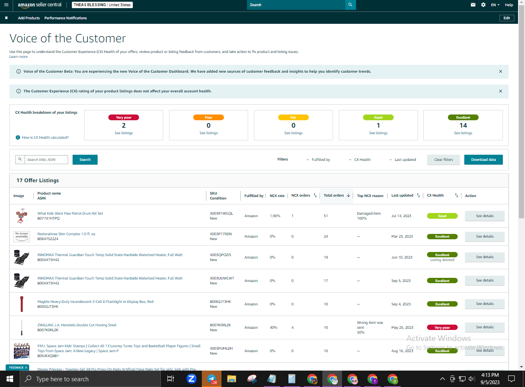Click the Paw Patrol drum kit thumbnail
The image size is (525, 387).
click(x=22, y=215)
